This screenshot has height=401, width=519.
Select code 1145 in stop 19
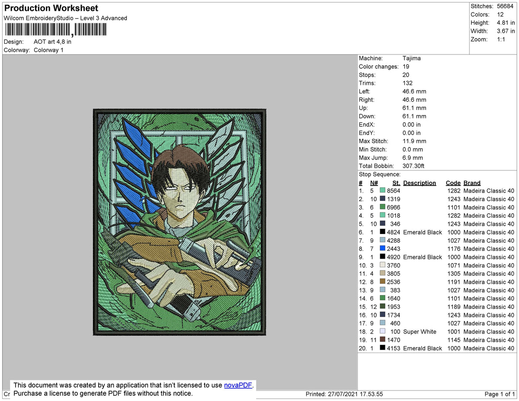click(x=453, y=340)
